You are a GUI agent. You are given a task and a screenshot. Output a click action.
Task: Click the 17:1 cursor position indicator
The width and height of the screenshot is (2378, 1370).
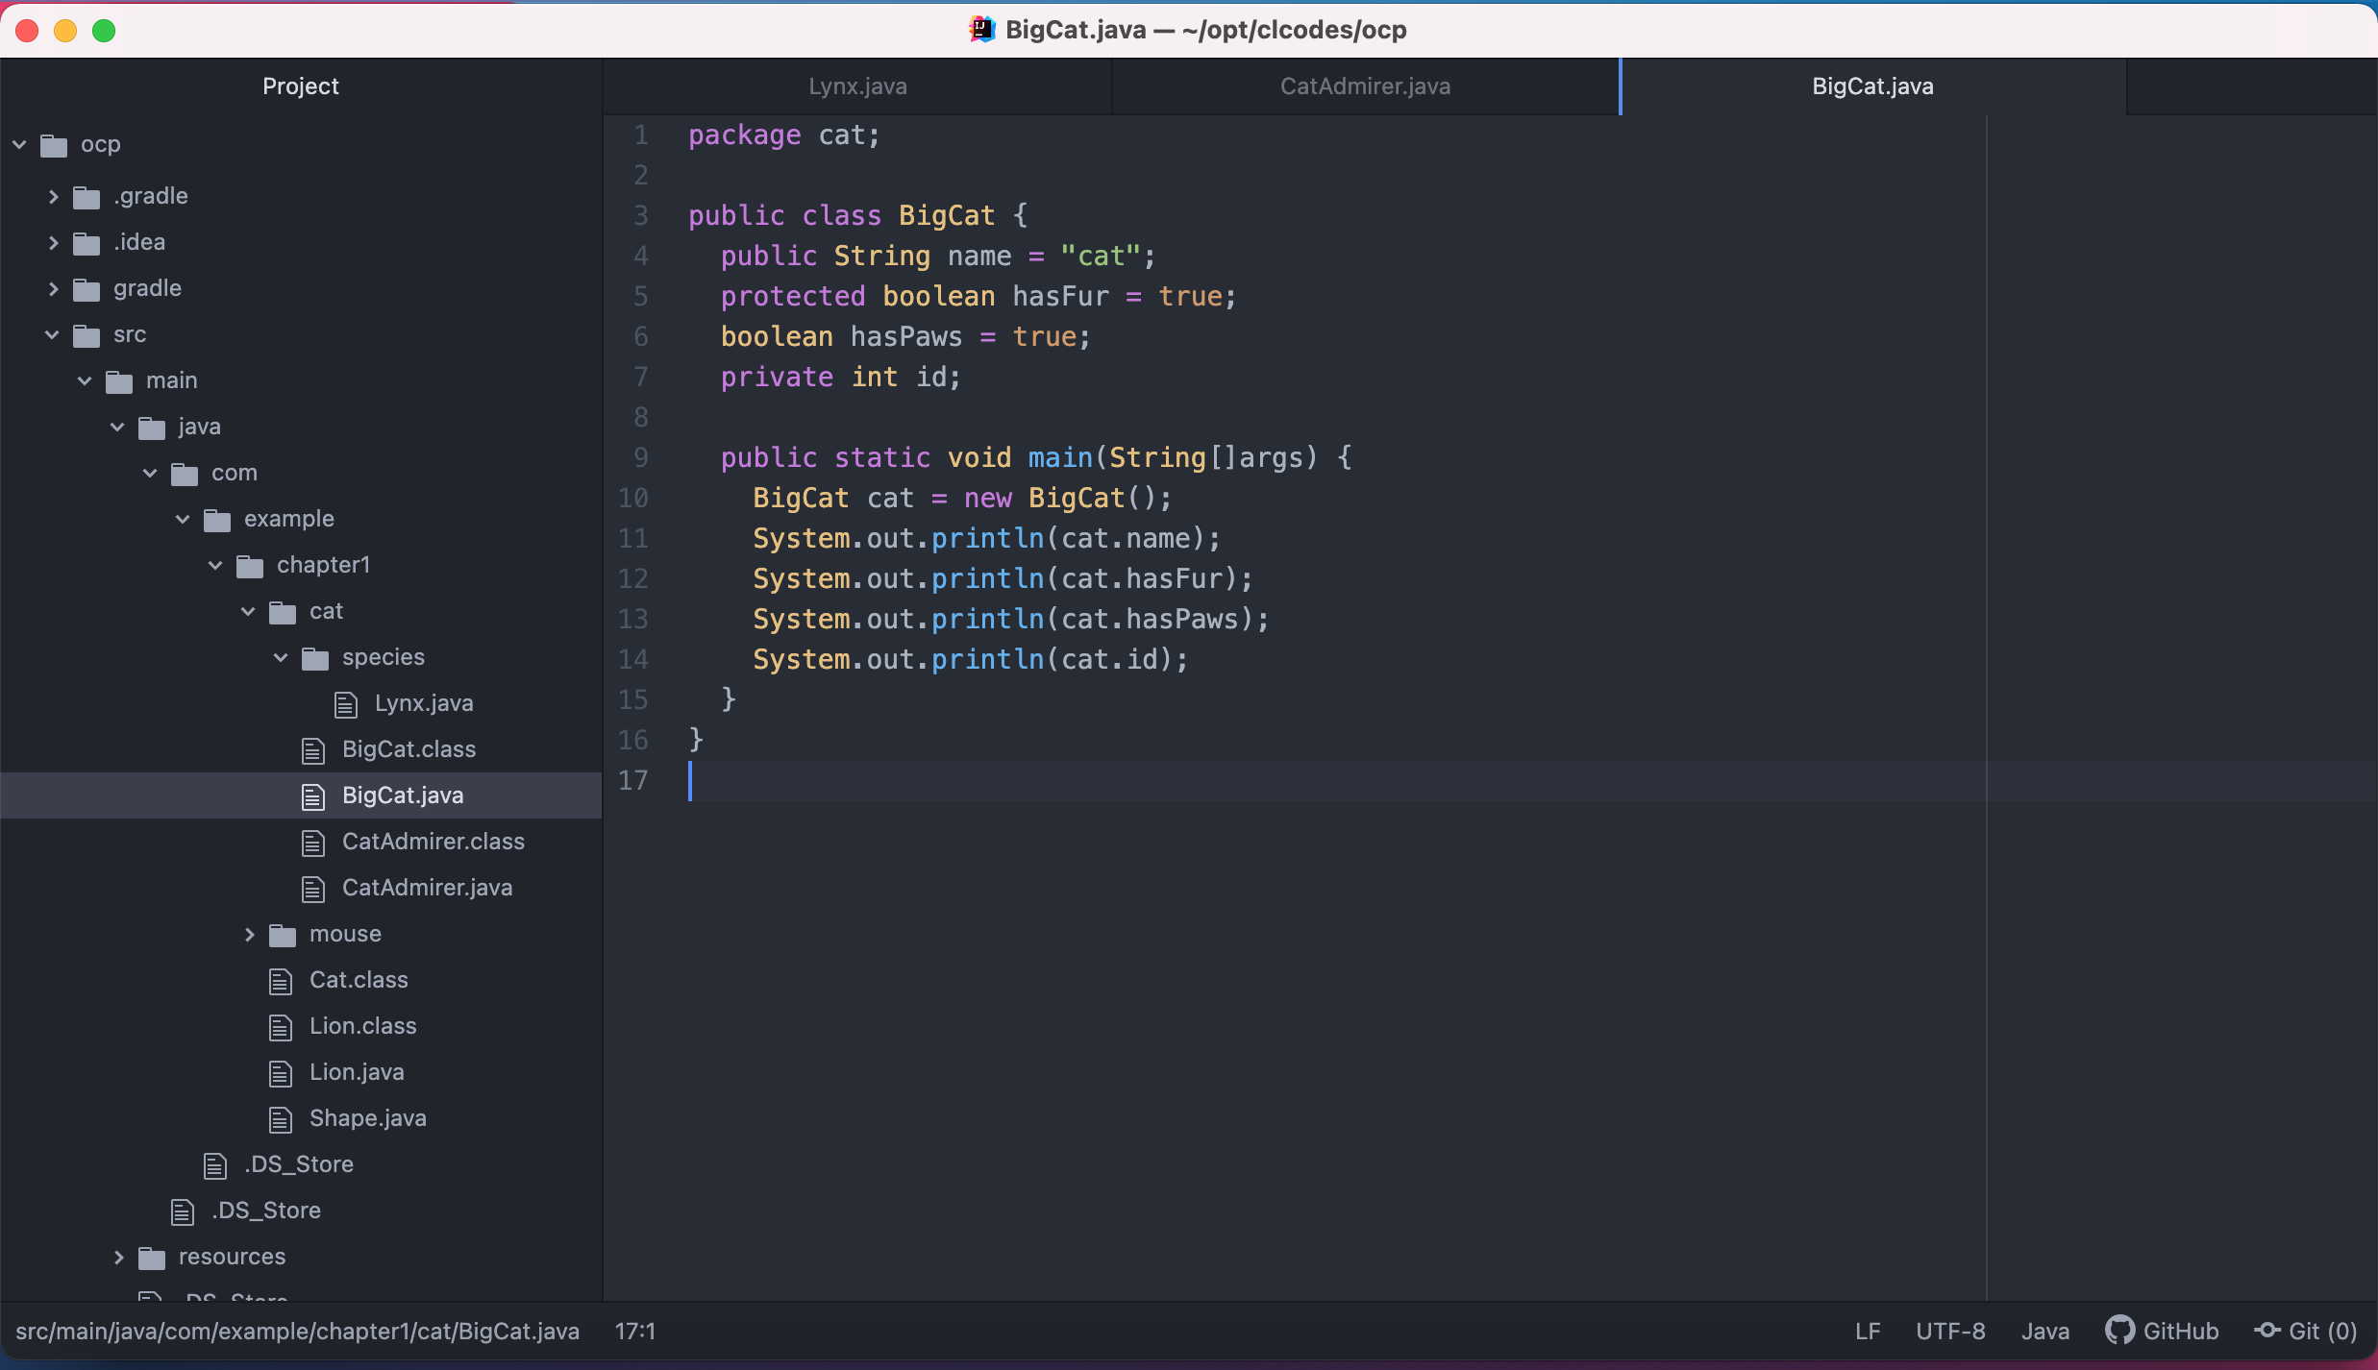(635, 1332)
